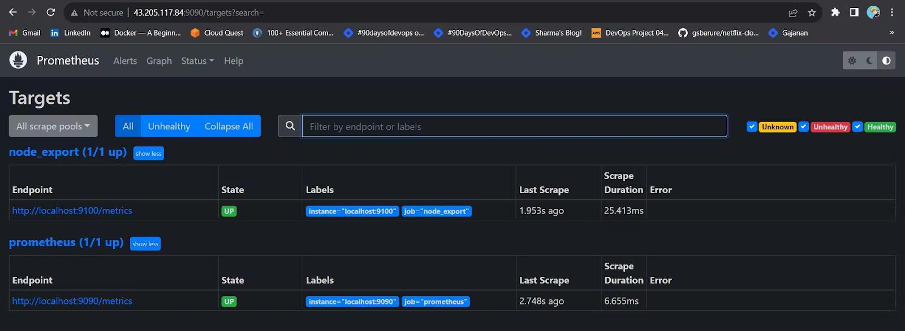Reload the page with refresh icon
The height and width of the screenshot is (331, 905).
point(50,12)
